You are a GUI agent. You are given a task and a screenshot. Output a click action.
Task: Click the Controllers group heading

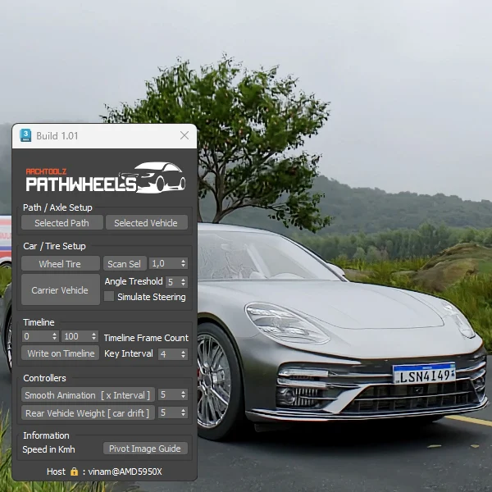(x=44, y=378)
